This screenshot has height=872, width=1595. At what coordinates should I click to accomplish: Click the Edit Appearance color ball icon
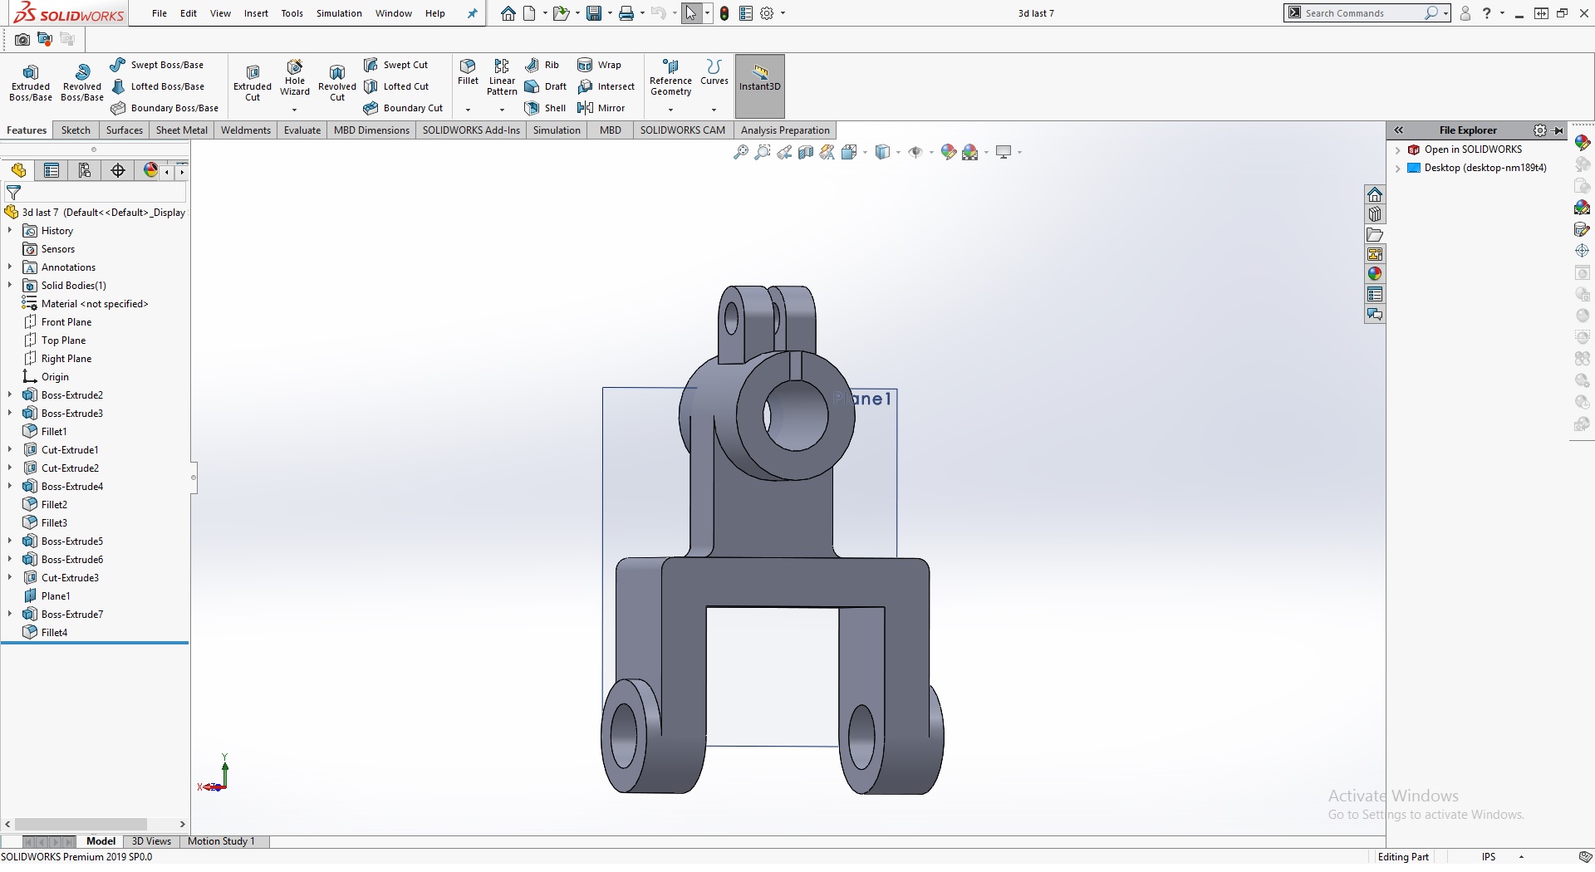click(x=948, y=152)
